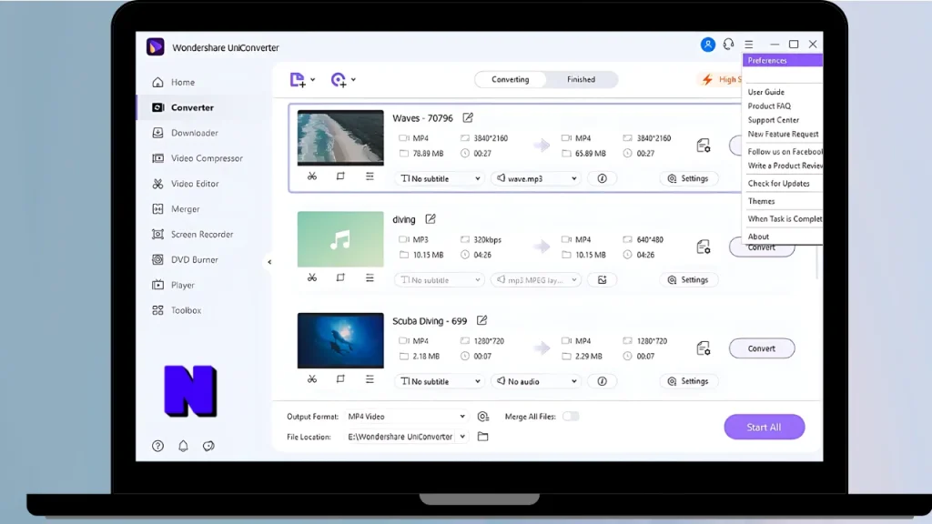932x524 pixels.
Task: Trim the diving audio with scissors
Action: pyautogui.click(x=312, y=277)
